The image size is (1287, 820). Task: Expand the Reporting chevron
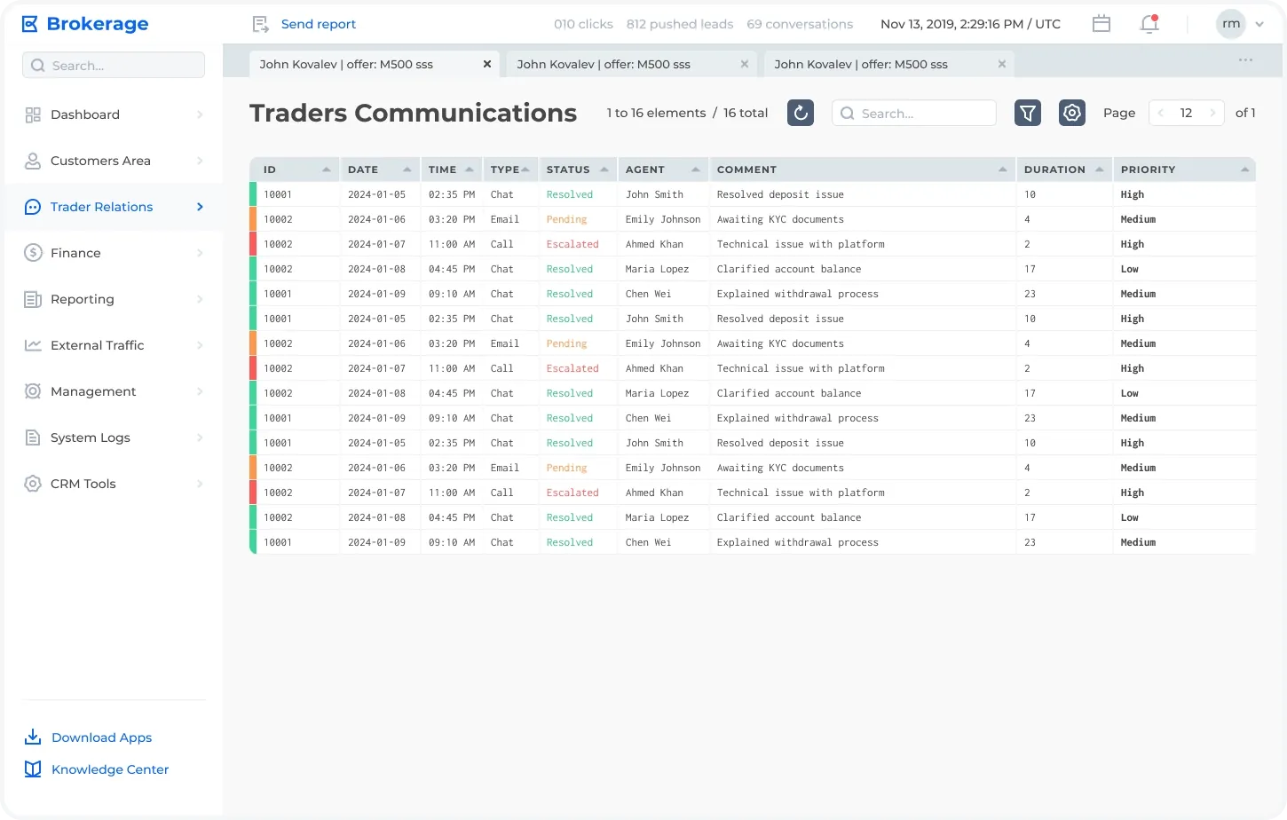[x=200, y=299]
